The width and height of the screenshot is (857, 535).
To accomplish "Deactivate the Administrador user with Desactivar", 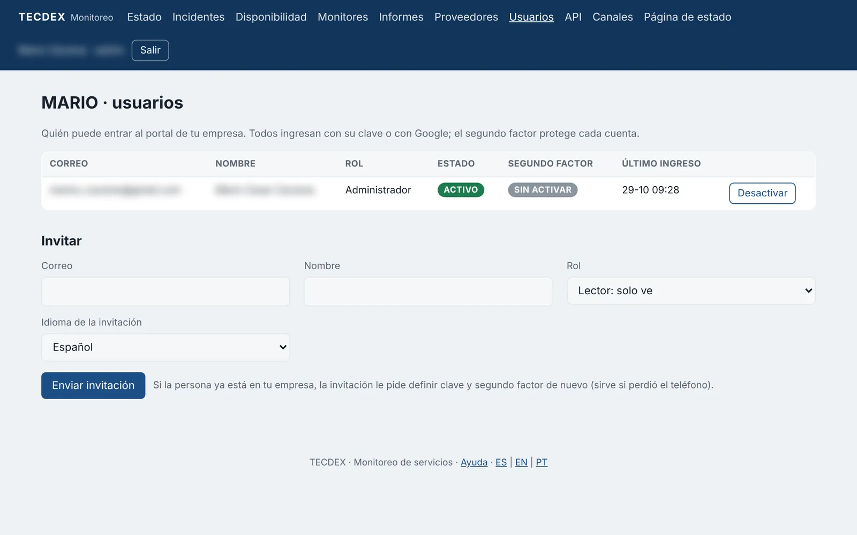I will (762, 193).
